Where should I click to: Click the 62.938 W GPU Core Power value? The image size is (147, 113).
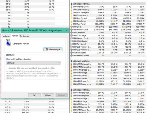(x=126, y=21)
